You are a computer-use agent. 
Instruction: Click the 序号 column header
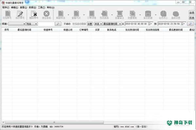tap(7, 30)
